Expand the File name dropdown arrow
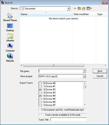Viewport: 109px width, 125px height. (x=84, y=71)
